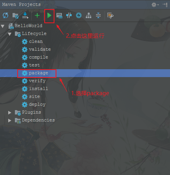Select the verify lifecycle phase
This screenshot has height=175, width=170.
tap(37, 81)
